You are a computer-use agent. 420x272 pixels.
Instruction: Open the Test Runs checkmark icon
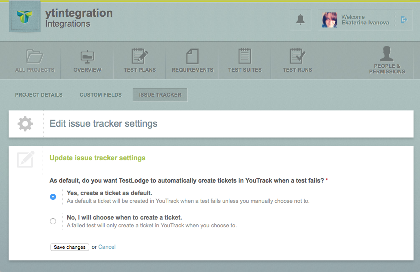(x=297, y=56)
